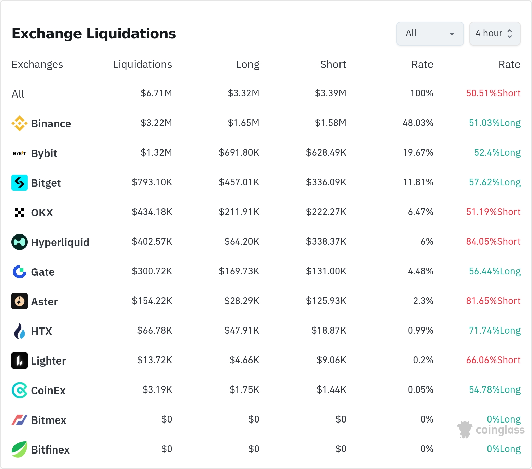The width and height of the screenshot is (532, 469).
Task: Click the Bybit logo icon
Action: click(20, 153)
